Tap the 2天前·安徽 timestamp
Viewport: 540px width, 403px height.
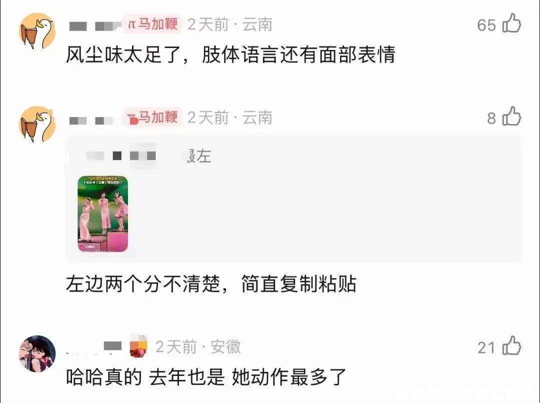pos(198,346)
